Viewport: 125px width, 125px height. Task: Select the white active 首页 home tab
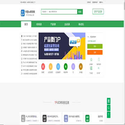click(26, 24)
